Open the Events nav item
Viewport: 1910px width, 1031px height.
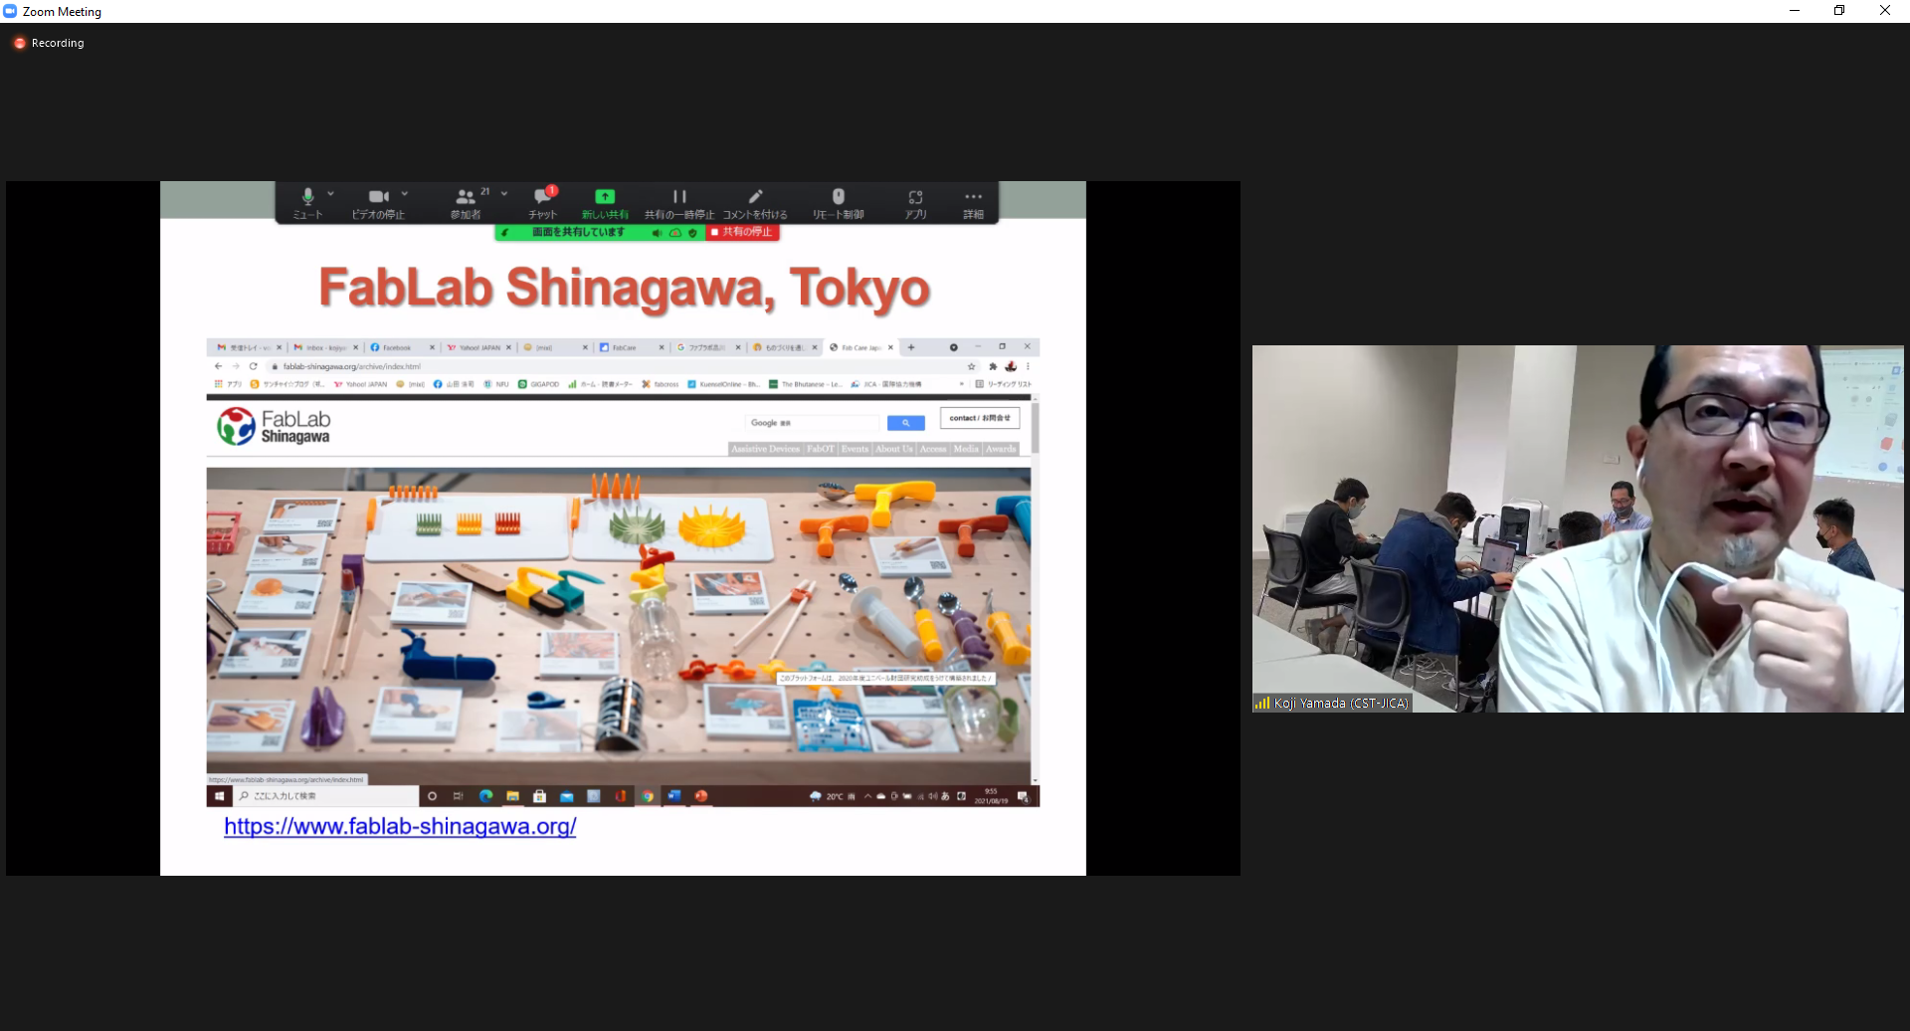pyautogui.click(x=855, y=449)
